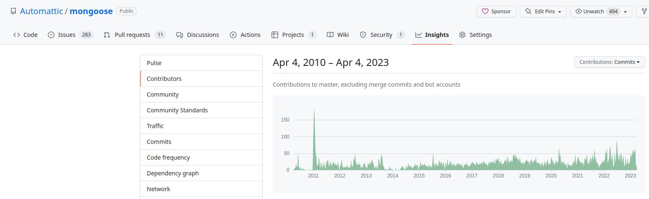649x199 pixels.
Task: Click the Issues count badge 283
Action: (86, 35)
